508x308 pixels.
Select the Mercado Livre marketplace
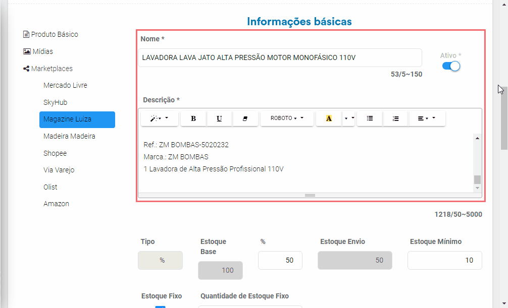pos(66,85)
